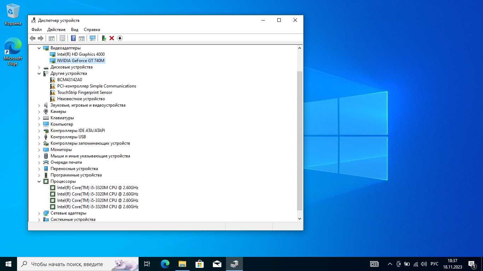Select the Компьютер category label
This screenshot has width=483, height=271.
pyautogui.click(x=62, y=124)
